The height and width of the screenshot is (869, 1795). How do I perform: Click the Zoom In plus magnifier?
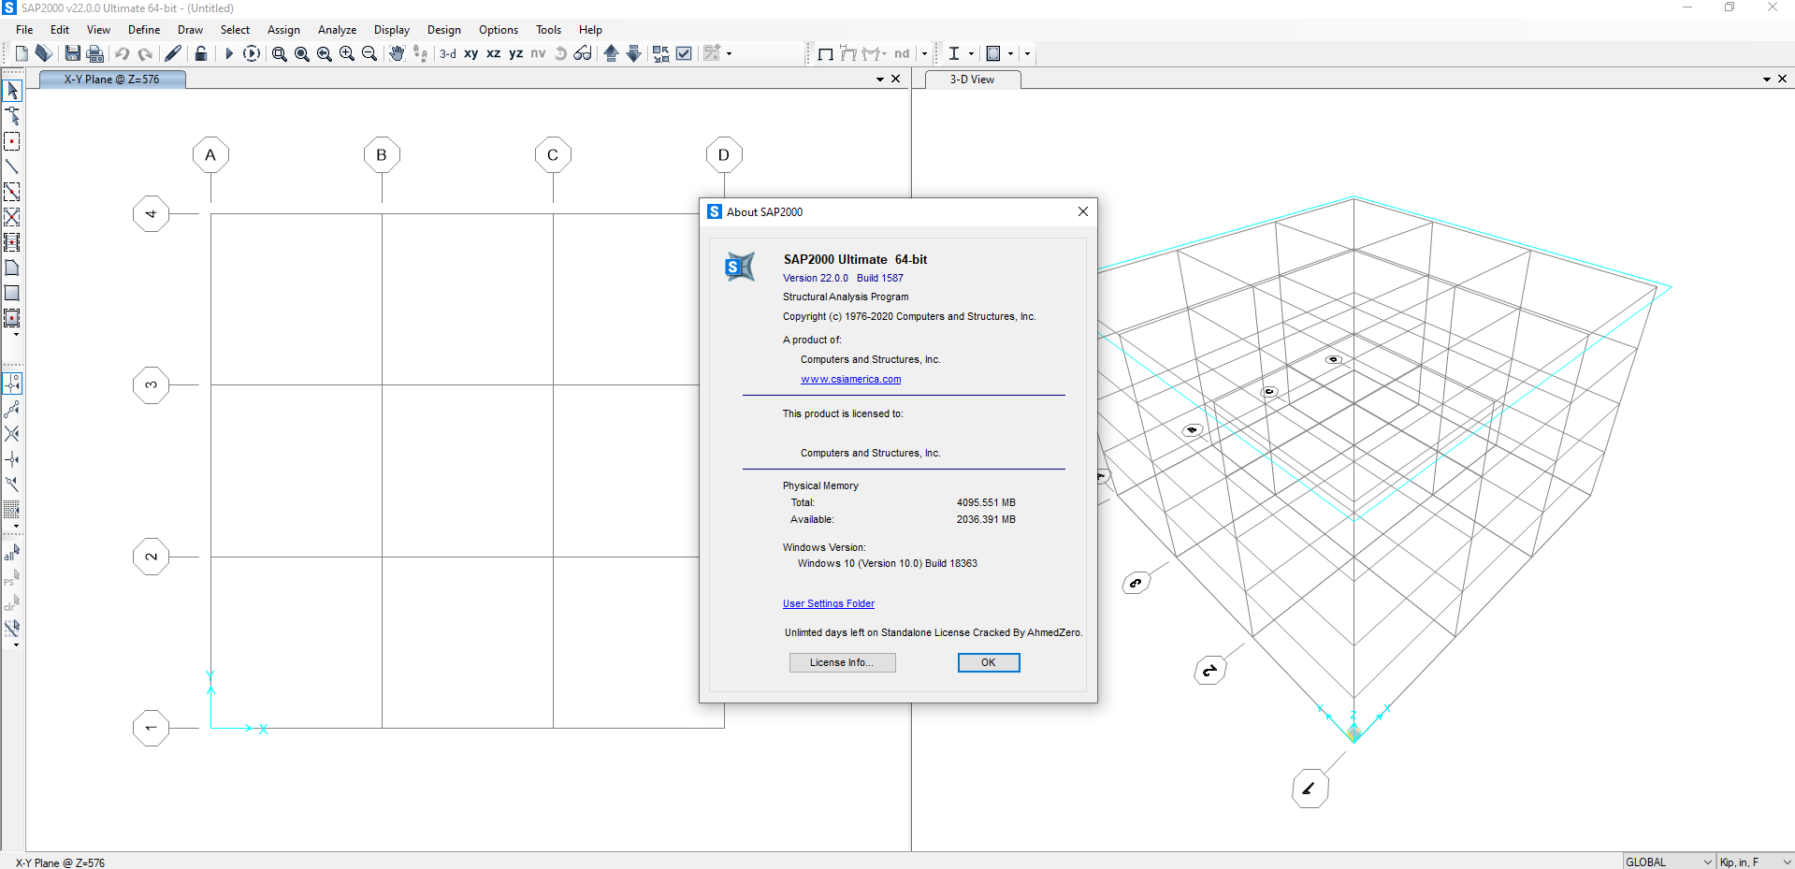pos(347,53)
